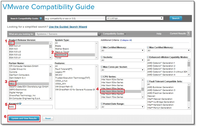Image resolution: width=197 pixels, height=127 pixels.
Task: Open the Sockets dropdown
Action: pos(122,60)
